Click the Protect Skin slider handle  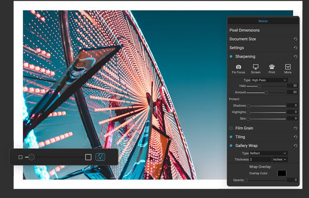(x=248, y=119)
